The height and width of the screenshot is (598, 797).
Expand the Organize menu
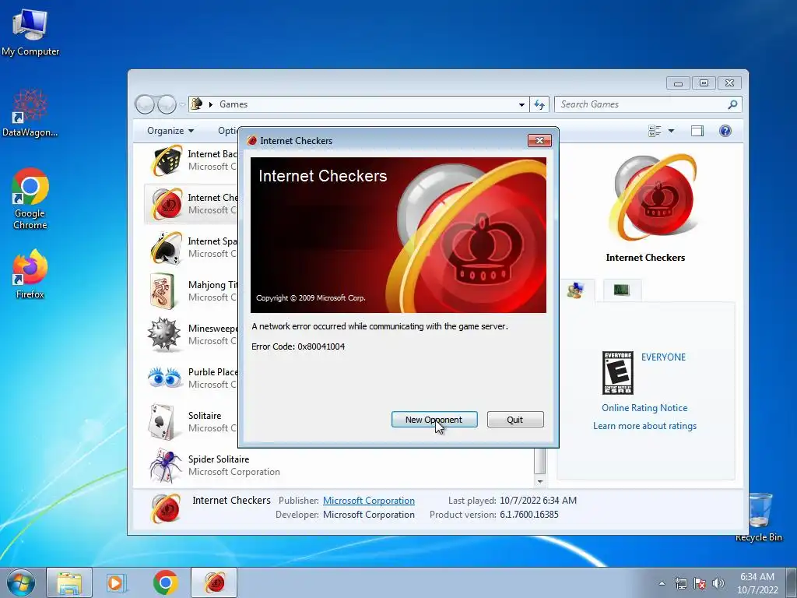click(x=170, y=131)
